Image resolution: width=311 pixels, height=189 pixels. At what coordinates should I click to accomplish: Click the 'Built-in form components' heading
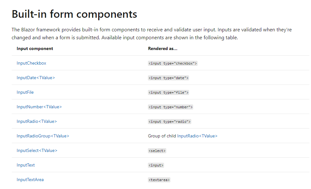coord(74,14)
